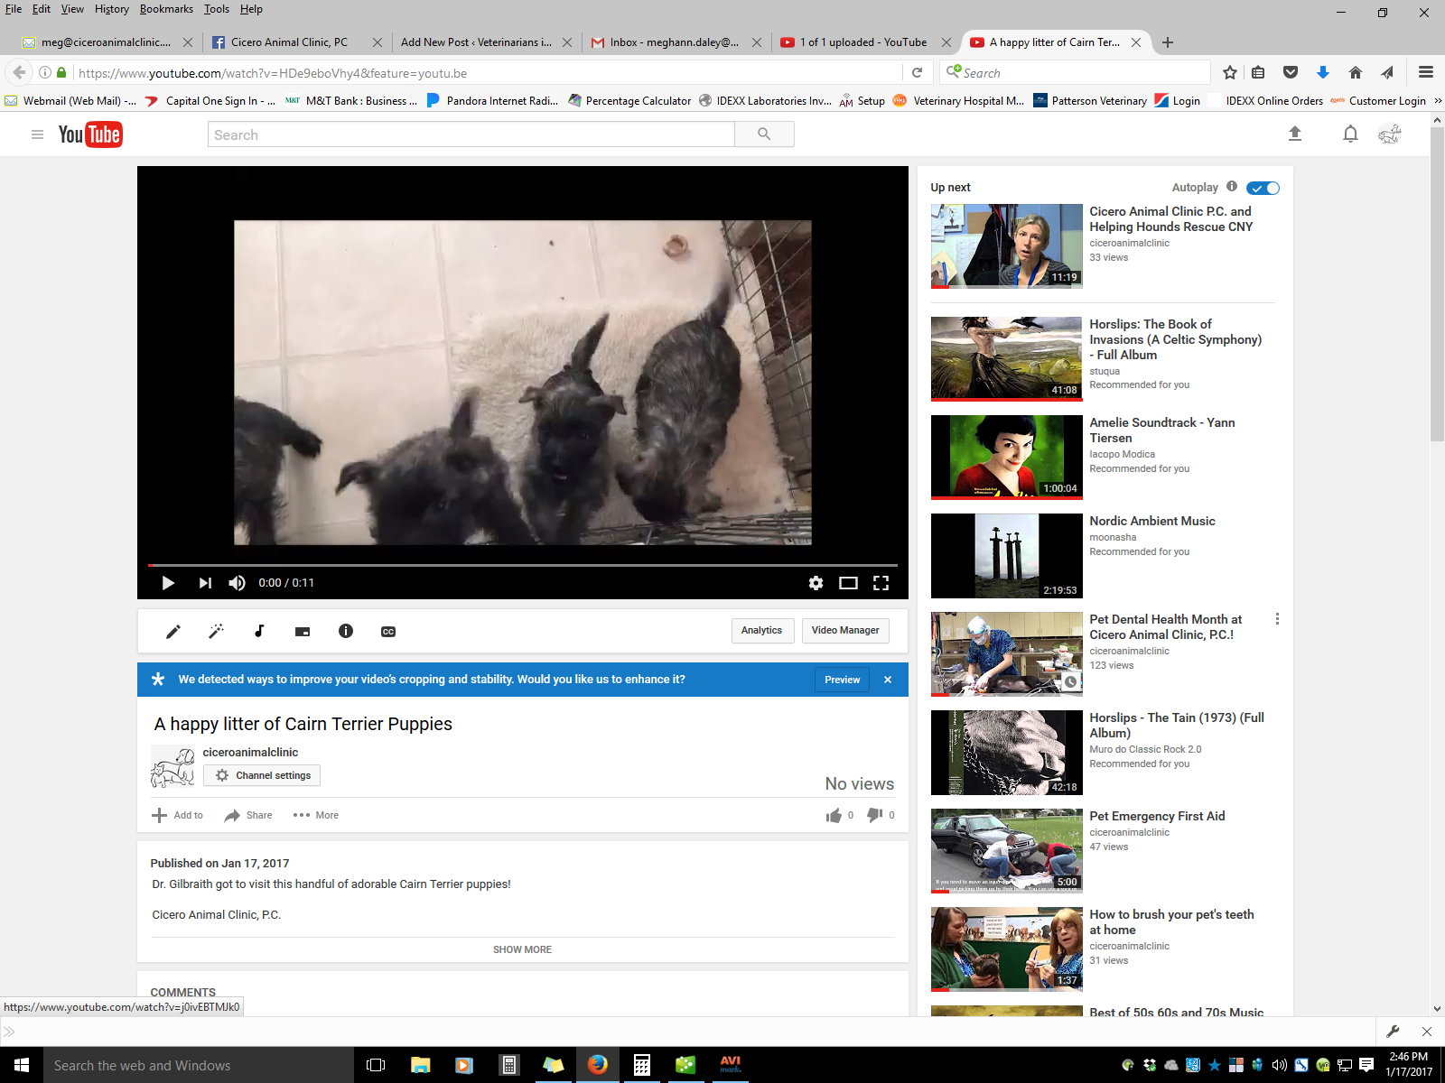Open the File menu
Screen dimensions: 1445x1083
[14, 9]
